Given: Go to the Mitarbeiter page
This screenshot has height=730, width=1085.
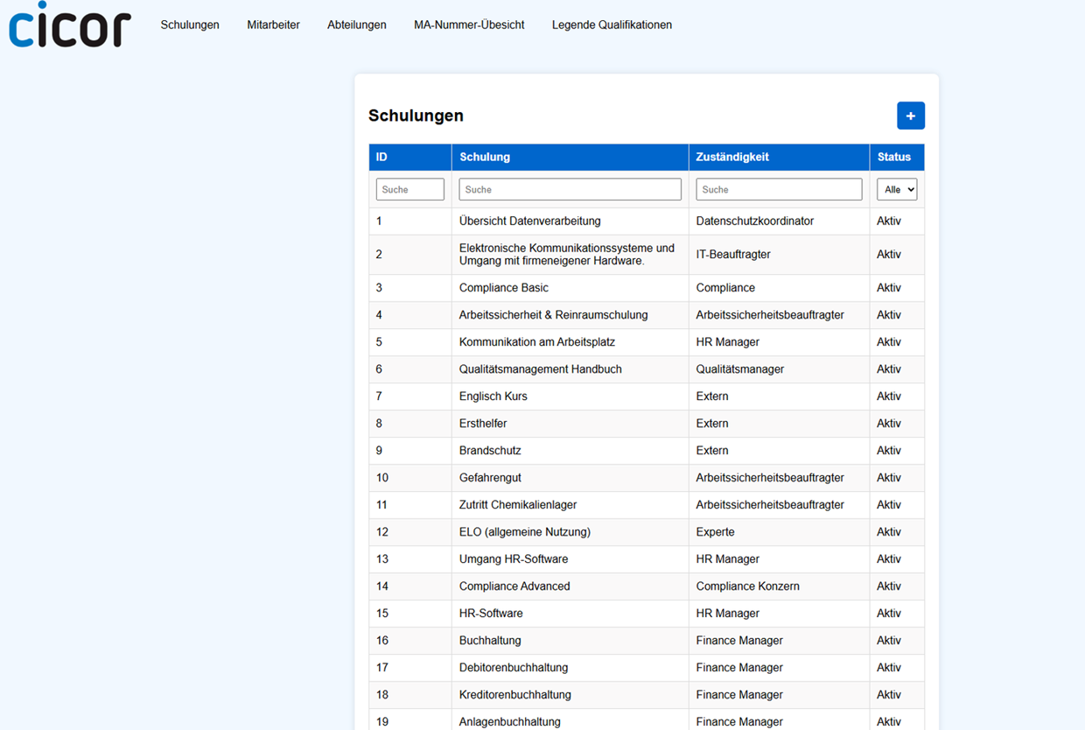Looking at the screenshot, I should (x=273, y=25).
